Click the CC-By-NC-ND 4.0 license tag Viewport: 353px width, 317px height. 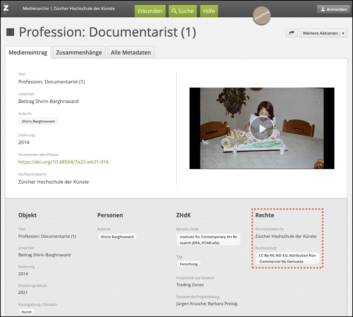287,258
